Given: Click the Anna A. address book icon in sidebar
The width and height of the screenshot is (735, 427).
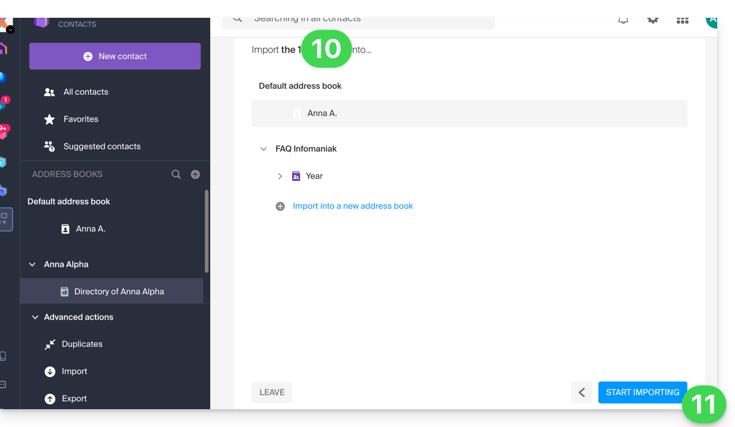Looking at the screenshot, I should [65, 229].
